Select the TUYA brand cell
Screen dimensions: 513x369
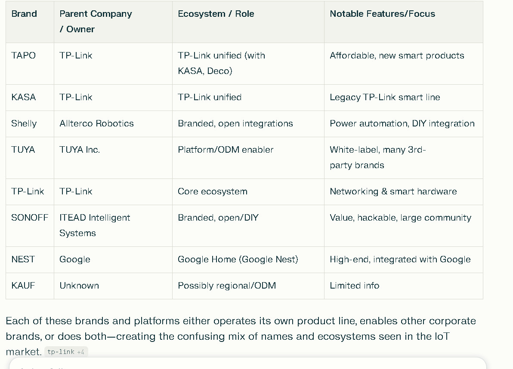point(23,150)
